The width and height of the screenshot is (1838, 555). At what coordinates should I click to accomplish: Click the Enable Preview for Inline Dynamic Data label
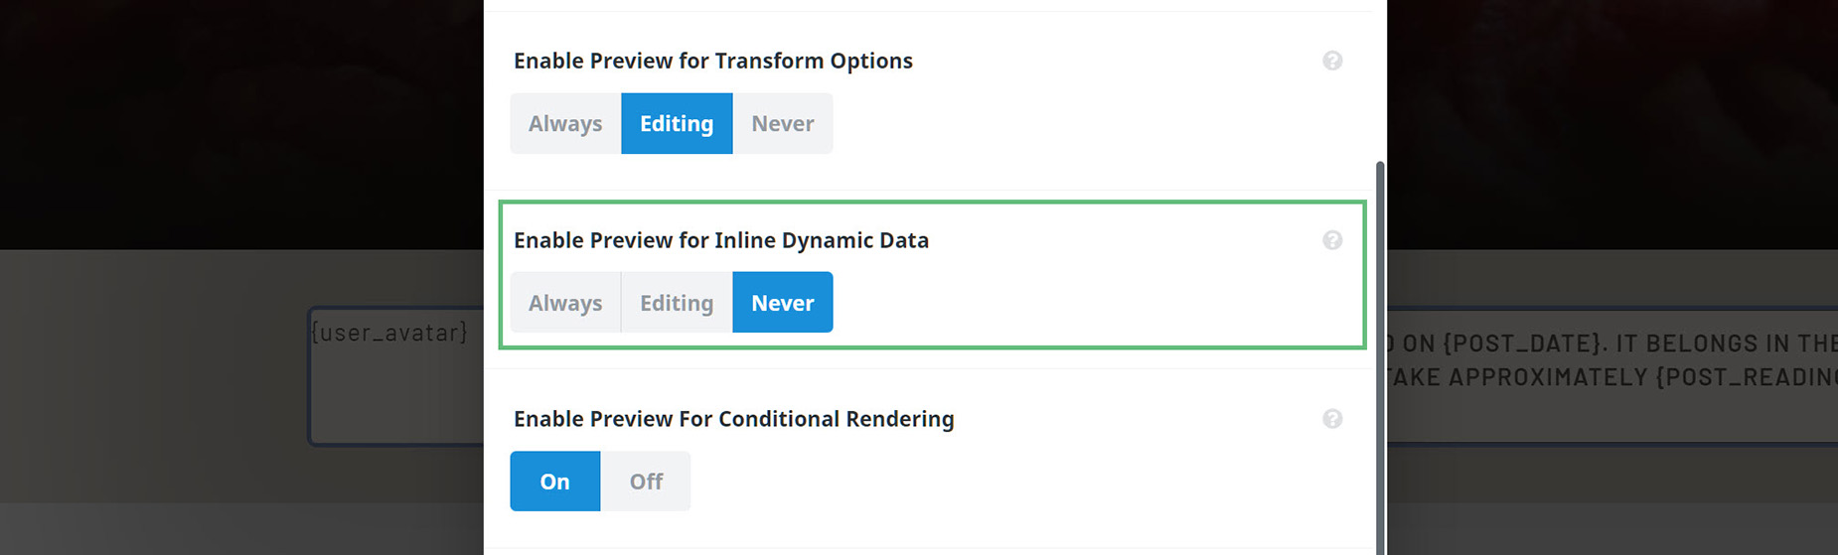721,240
